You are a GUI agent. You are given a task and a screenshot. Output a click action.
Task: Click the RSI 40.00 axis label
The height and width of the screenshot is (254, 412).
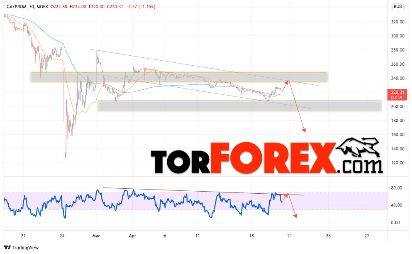click(x=397, y=205)
